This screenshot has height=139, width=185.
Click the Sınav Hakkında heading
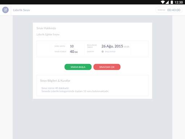pos(46,28)
